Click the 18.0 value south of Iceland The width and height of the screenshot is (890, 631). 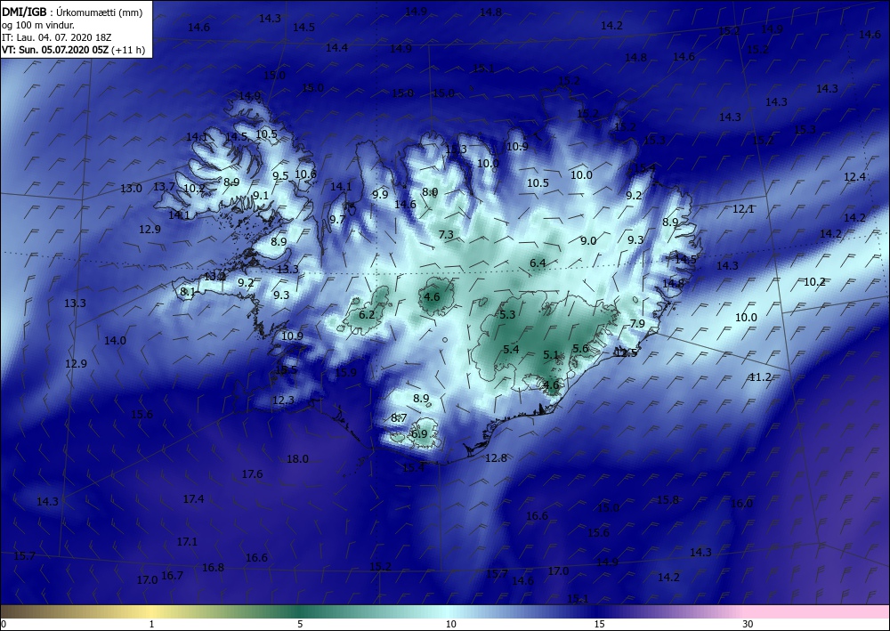click(297, 458)
